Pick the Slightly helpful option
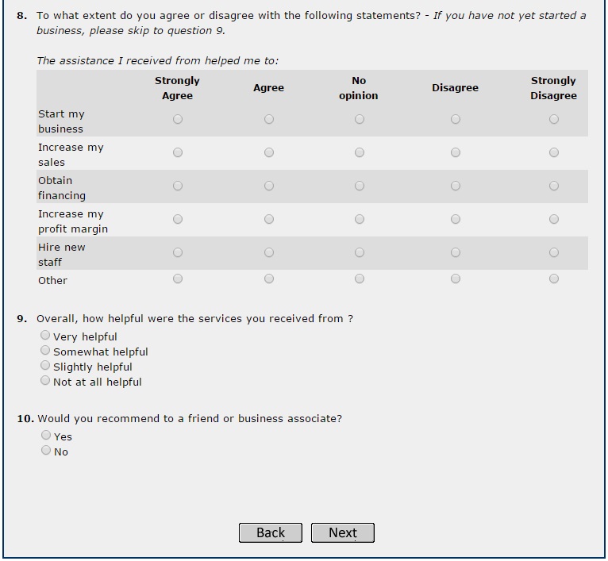Screen dimensions: 608x561 point(46,366)
